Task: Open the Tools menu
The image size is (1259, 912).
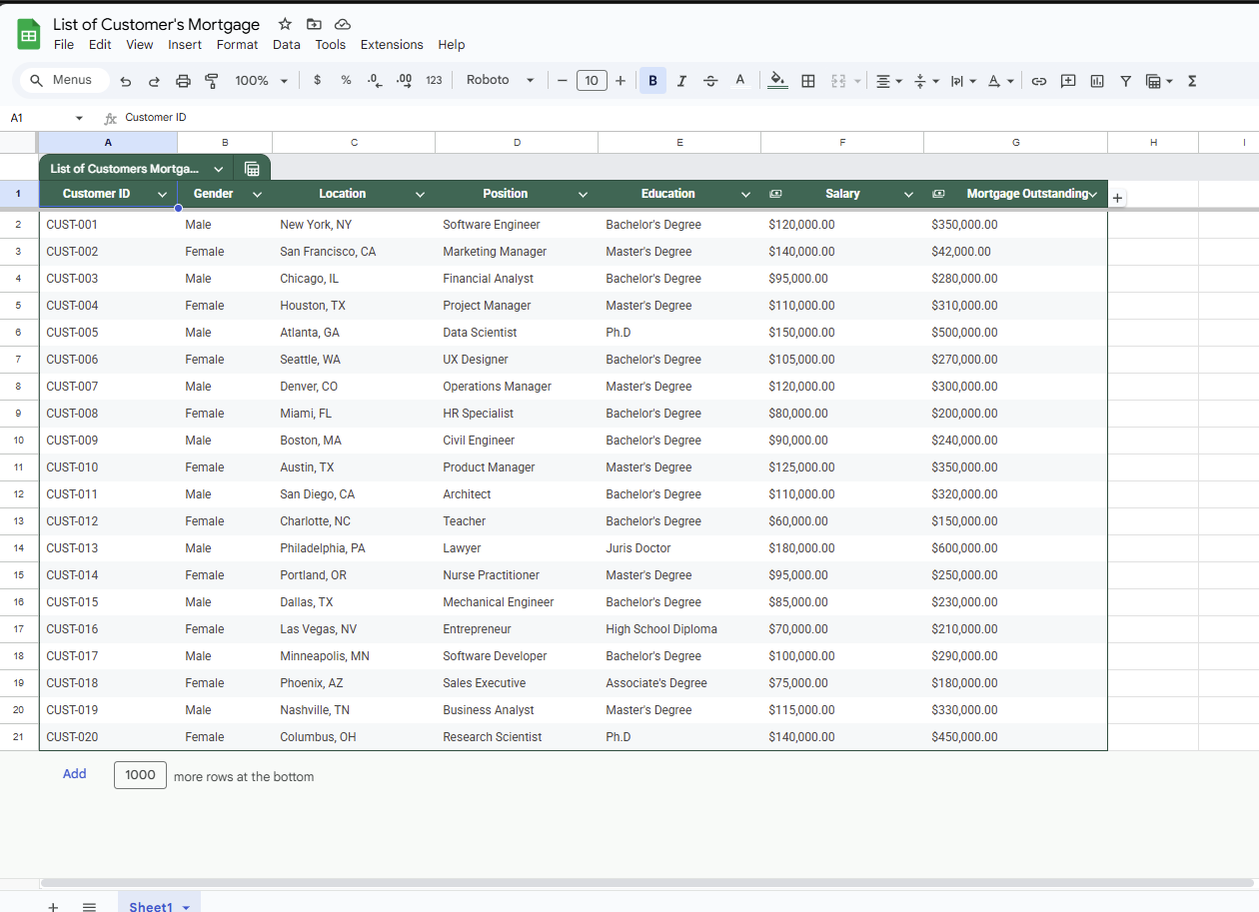Action: 331,45
